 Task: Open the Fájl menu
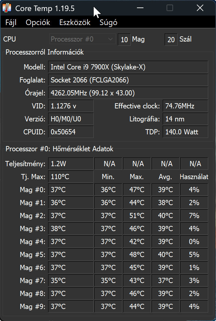11,22
